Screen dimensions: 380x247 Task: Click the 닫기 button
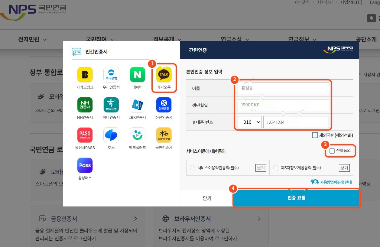point(207,198)
